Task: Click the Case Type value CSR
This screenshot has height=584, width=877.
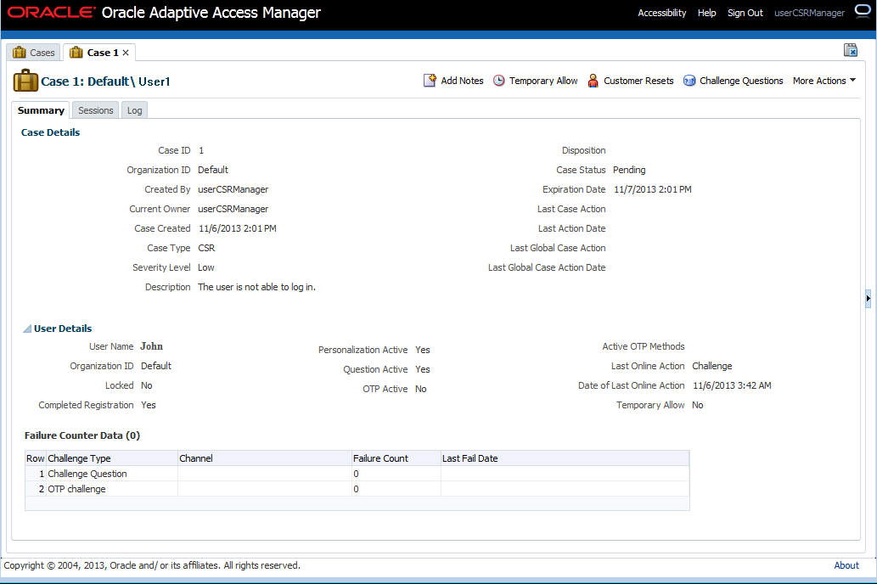Action: [x=206, y=248]
